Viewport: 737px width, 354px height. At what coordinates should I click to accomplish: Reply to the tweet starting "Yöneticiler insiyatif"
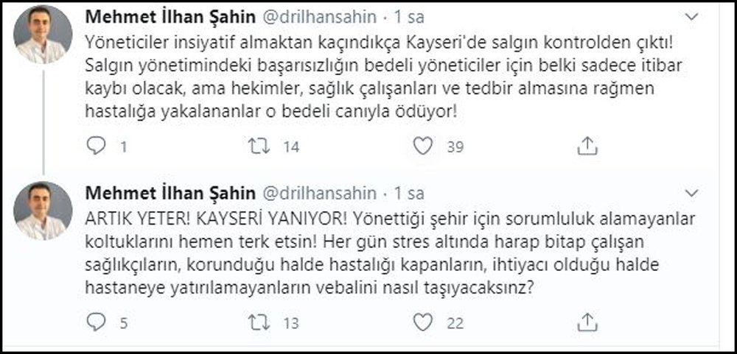tap(97, 146)
